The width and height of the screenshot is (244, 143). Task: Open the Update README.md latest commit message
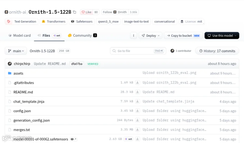[50, 64]
